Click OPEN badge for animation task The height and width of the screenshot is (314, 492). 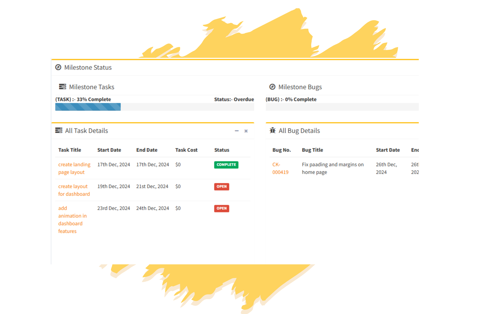(x=221, y=208)
